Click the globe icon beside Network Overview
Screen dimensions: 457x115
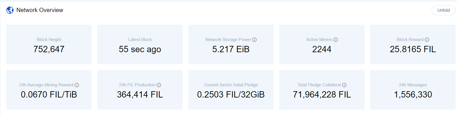[x=10, y=10]
